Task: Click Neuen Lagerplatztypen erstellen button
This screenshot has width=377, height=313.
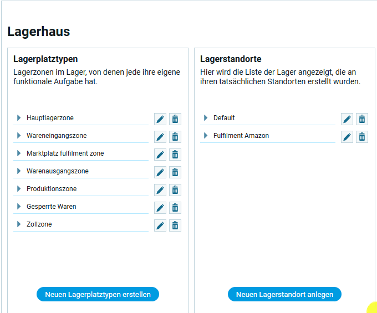Action: [x=98, y=294]
